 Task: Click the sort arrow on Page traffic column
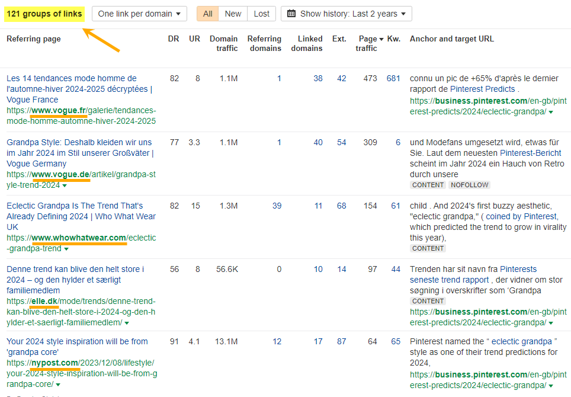point(382,38)
